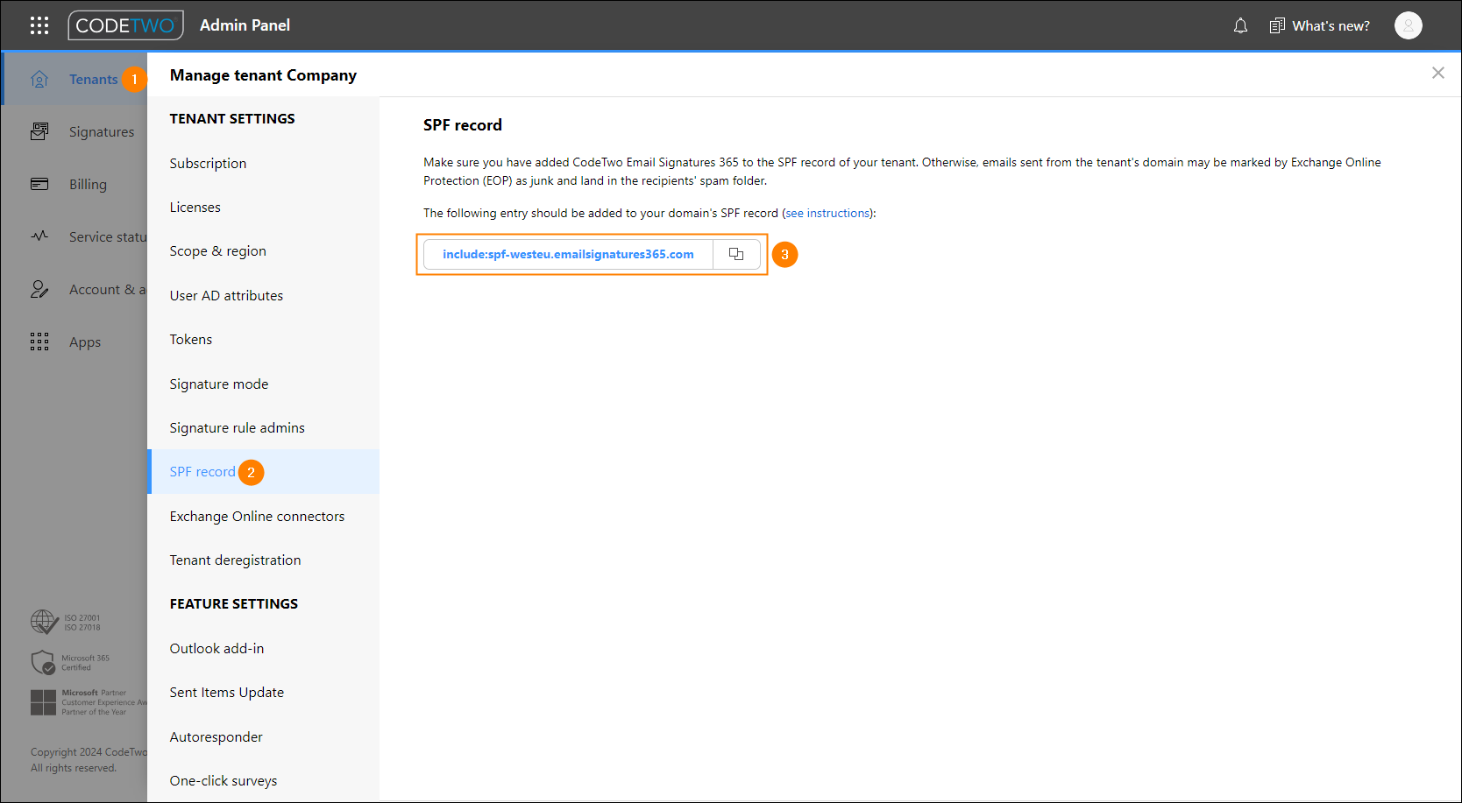
Task: Click the Admin Panel title
Action: pyautogui.click(x=245, y=25)
